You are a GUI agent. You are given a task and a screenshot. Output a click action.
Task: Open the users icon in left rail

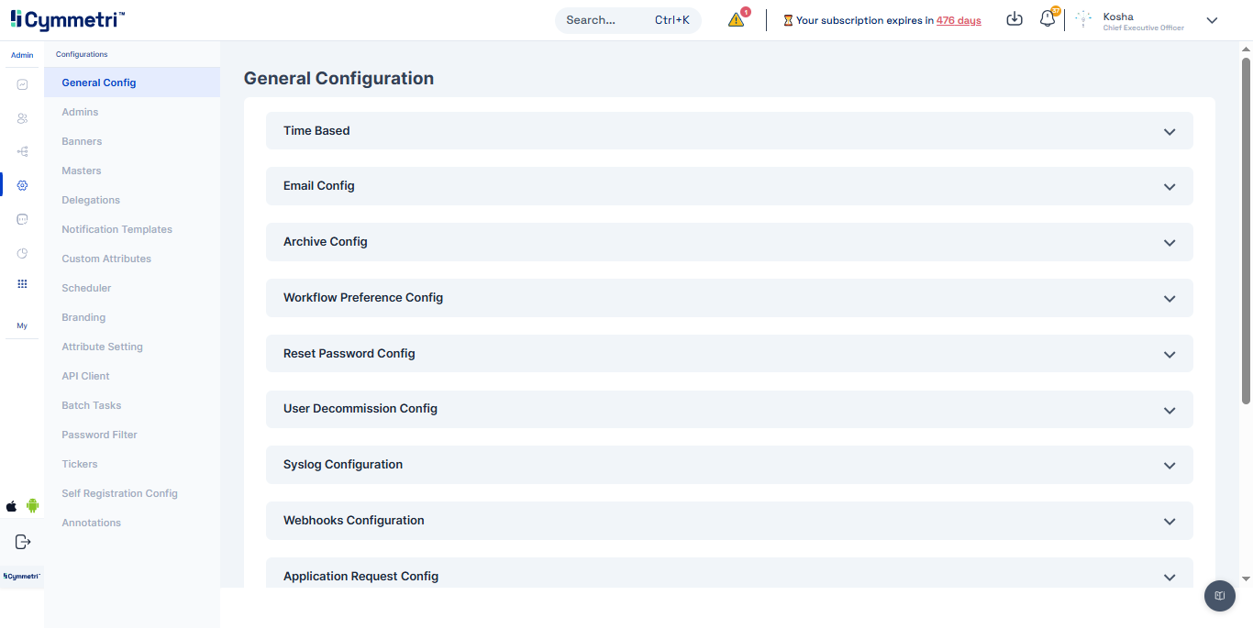pos(22,118)
